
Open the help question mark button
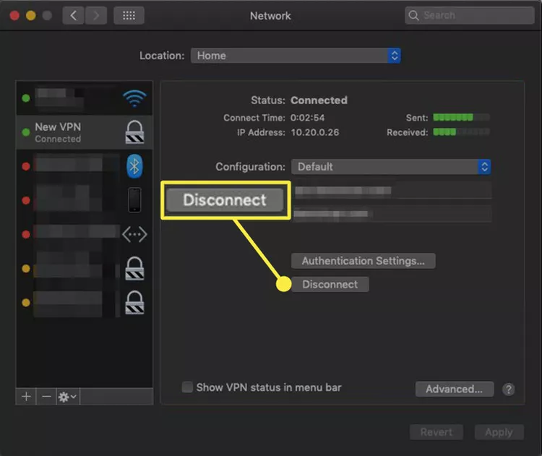pos(509,390)
